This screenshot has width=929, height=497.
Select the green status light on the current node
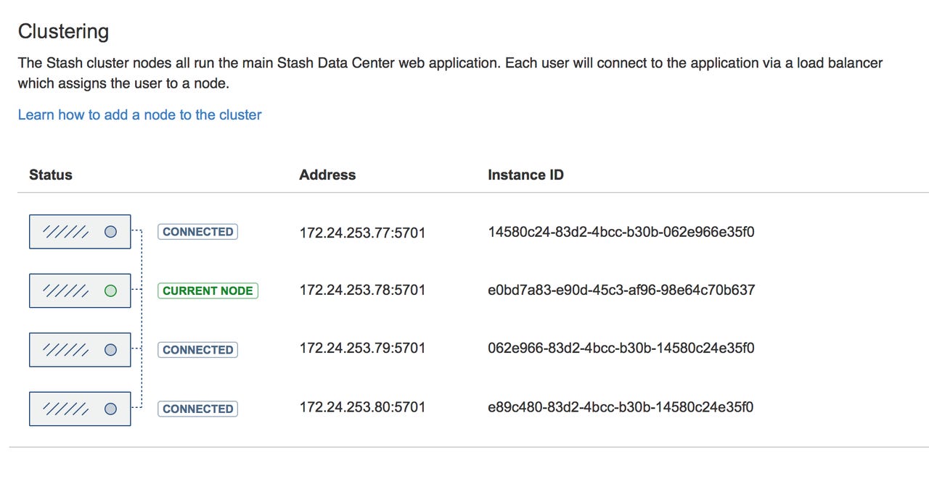pos(110,290)
